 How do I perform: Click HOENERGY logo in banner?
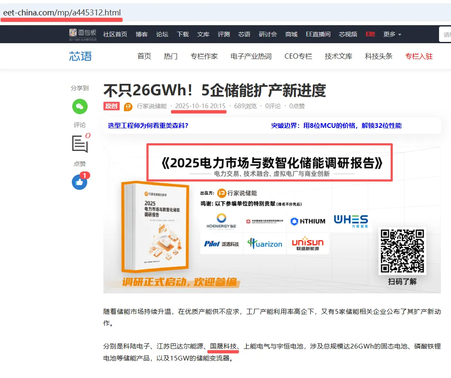(221, 221)
